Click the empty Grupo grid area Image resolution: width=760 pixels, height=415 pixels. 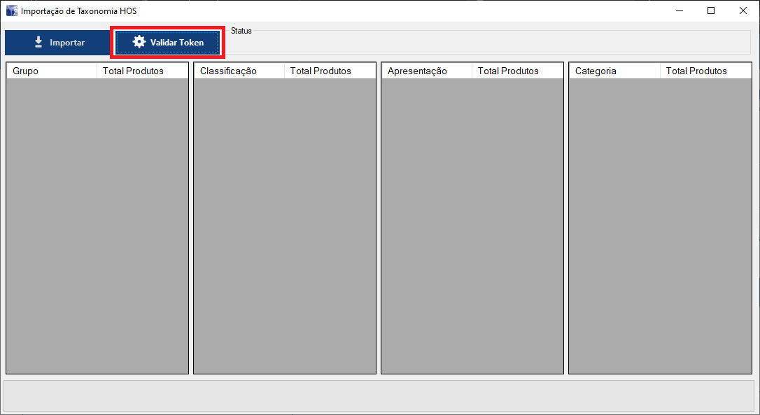(97, 225)
